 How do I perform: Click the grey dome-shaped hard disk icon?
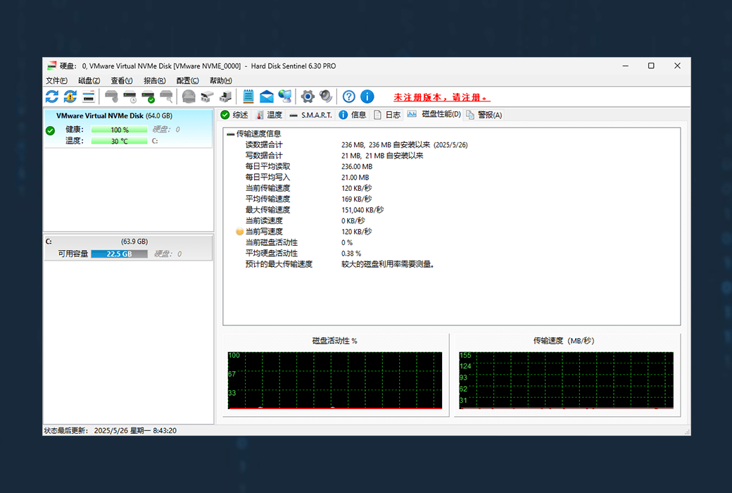(x=189, y=96)
